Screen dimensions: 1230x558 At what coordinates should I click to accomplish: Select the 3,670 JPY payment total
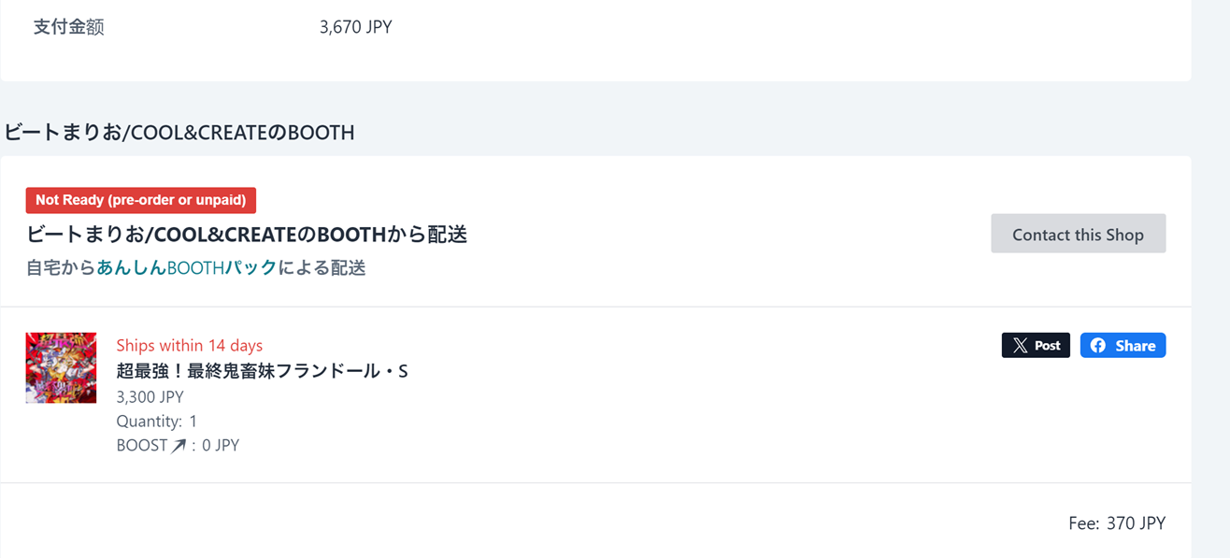(355, 27)
